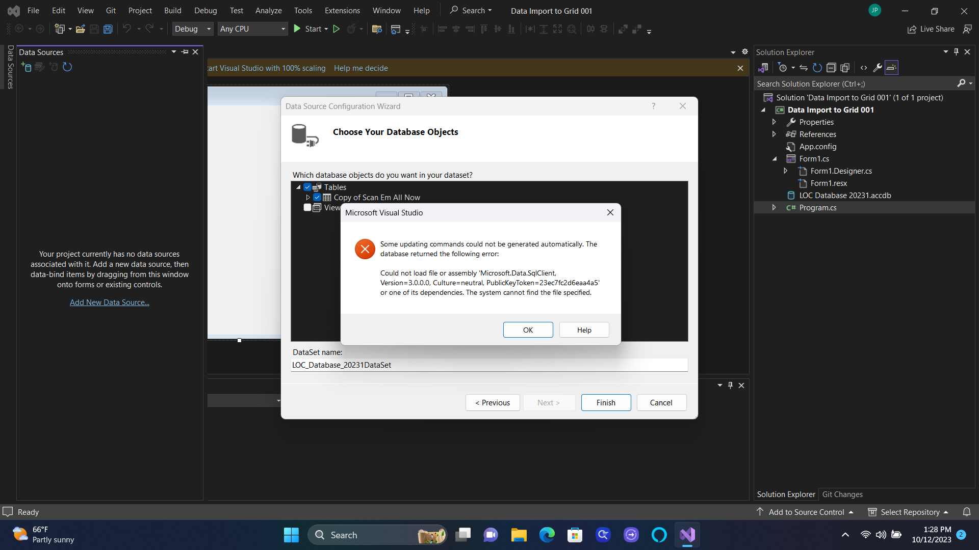Open the Any CPU platform dropdown
The height and width of the screenshot is (550, 979).
click(252, 29)
